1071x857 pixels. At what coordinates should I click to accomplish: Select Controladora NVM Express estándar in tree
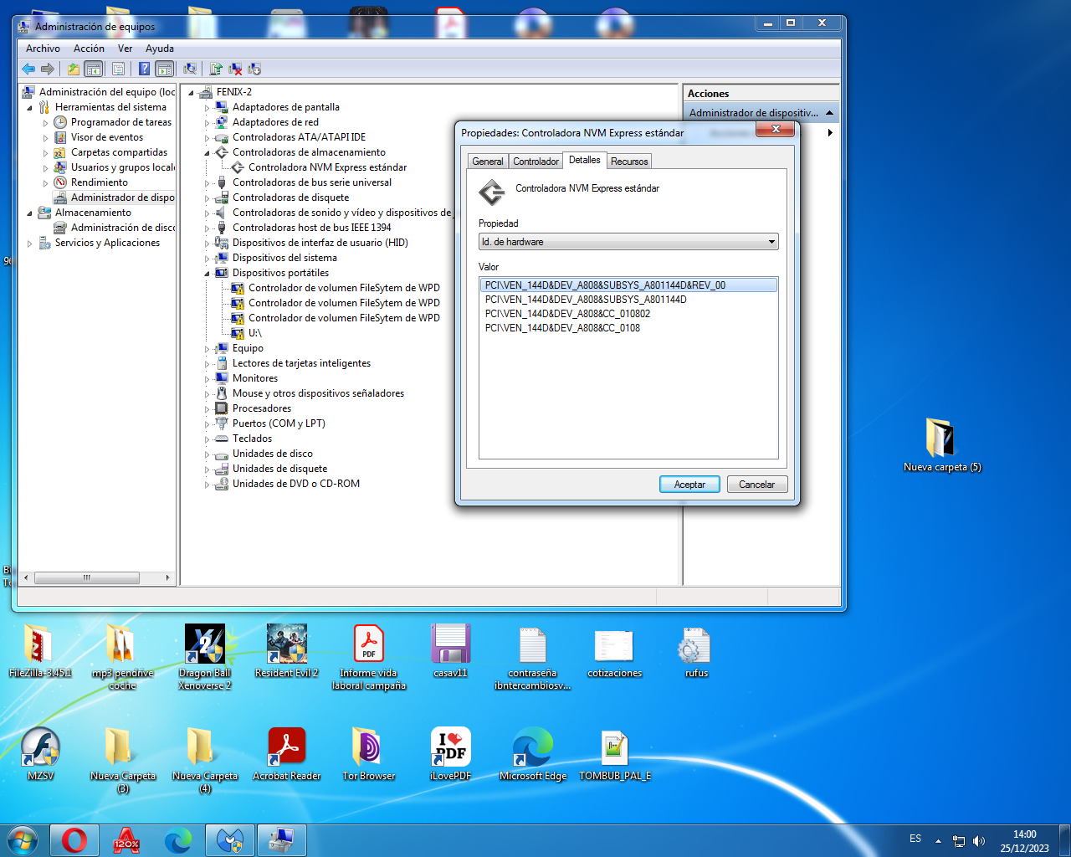coord(327,167)
